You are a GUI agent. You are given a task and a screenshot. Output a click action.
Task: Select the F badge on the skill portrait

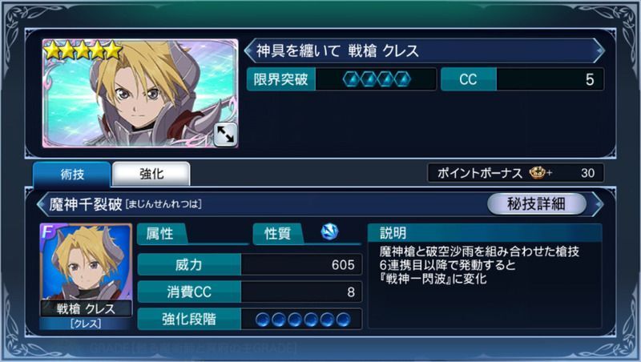pos(48,231)
